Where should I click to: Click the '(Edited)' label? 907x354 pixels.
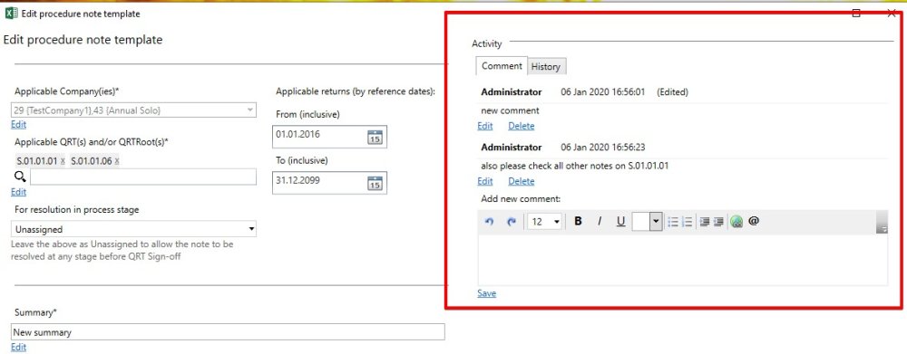pos(672,91)
